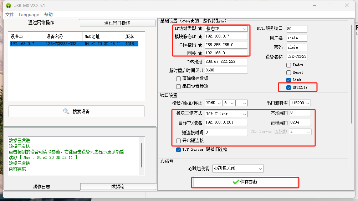This screenshot has height=201, width=358.
Task: Switch to 操作日志 tab
Action: [42, 187]
